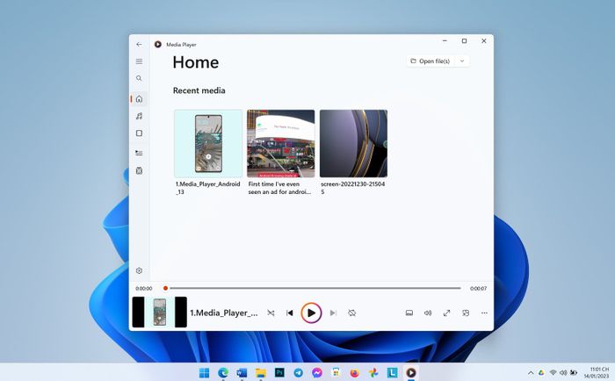Open Telegram from the taskbar
Image resolution: width=615 pixels, height=381 pixels.
[298, 373]
